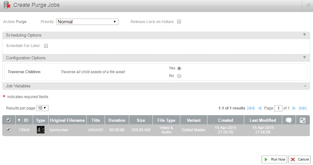The width and height of the screenshot is (313, 165).
Task: Click the bunny.mov video thumbnail
Action: click(40, 130)
